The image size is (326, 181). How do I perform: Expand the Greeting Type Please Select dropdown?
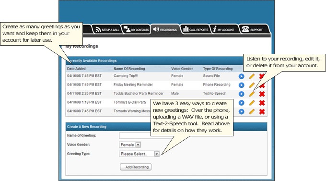click(x=140, y=154)
